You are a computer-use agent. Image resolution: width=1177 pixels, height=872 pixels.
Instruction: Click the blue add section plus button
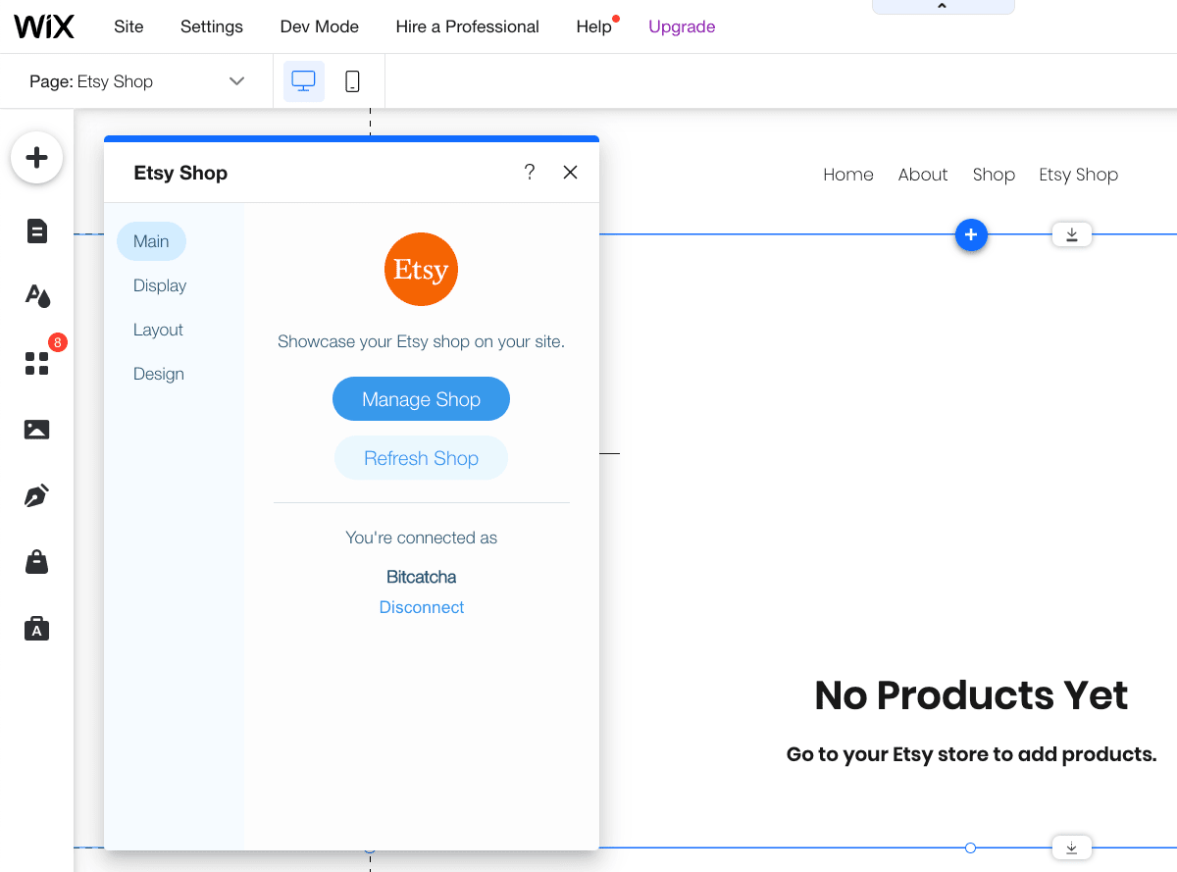coord(971,234)
